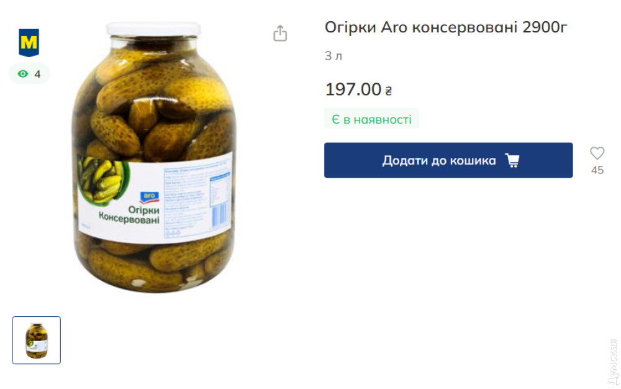Click the Думская watermark text
The width and height of the screenshot is (621, 389).
tap(613, 362)
